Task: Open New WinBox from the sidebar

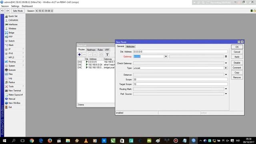Action: 14,103
